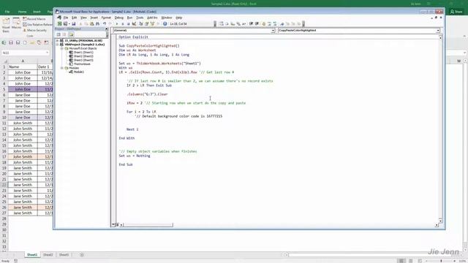Click the Paste icon in the VBA toolbar
Viewport: 468px width, 263px height.
(x=92, y=24)
